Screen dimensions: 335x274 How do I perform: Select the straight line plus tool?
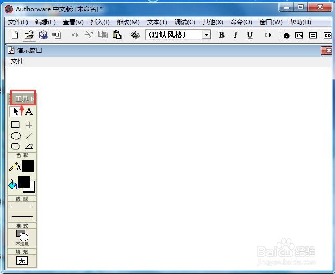click(29, 125)
